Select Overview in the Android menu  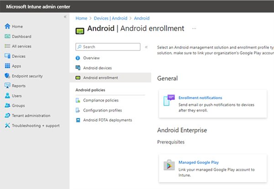pyautogui.click(x=91, y=58)
